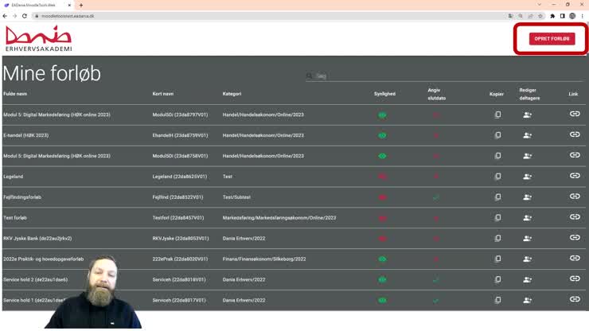Set end date for RKV Jyske Bank
Viewport: 589px width, 331px height.
[435, 239]
